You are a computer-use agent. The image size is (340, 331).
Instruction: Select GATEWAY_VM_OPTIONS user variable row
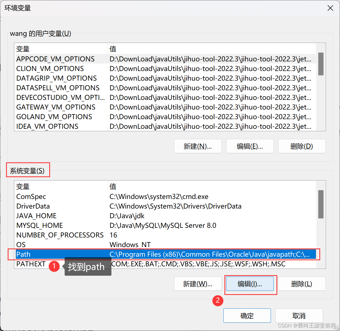pyautogui.click(x=166, y=107)
